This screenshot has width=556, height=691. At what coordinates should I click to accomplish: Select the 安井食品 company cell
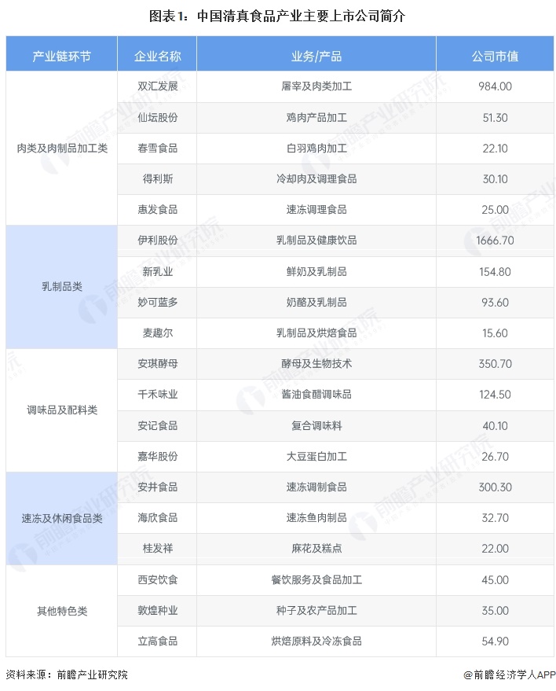(157, 487)
